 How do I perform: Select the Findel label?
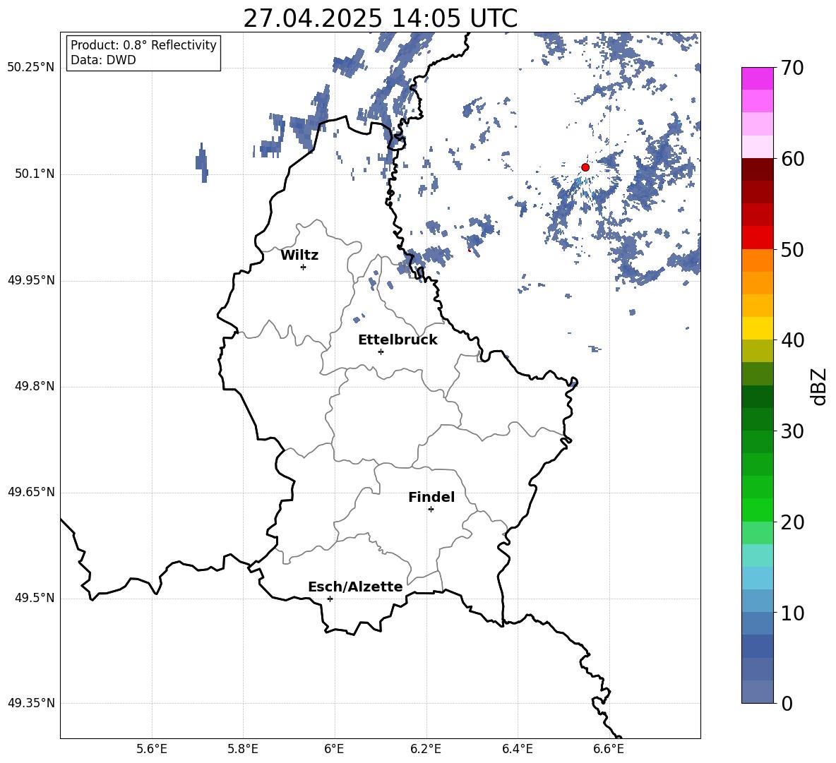pos(431,498)
